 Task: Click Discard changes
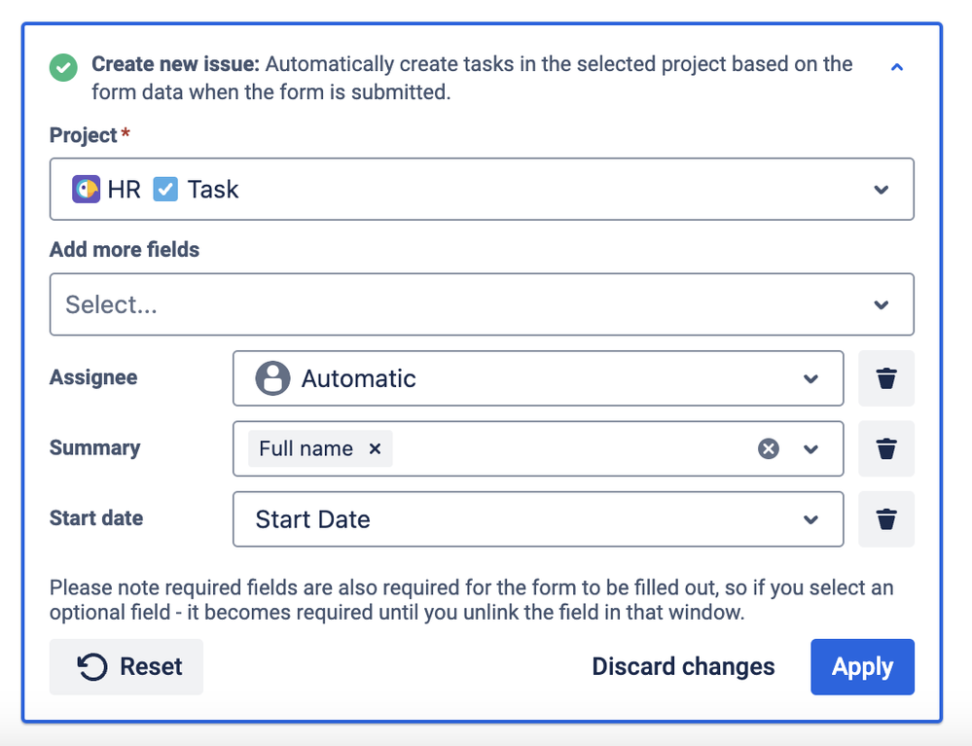point(683,667)
